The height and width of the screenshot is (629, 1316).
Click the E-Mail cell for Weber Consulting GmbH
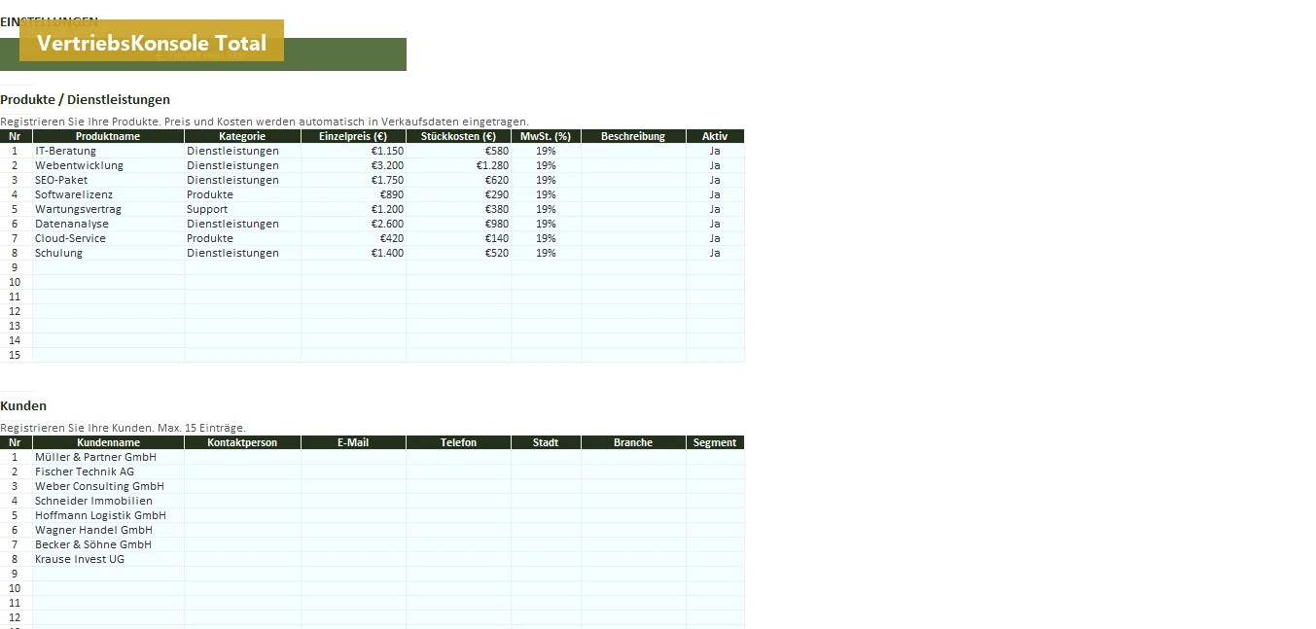(353, 486)
